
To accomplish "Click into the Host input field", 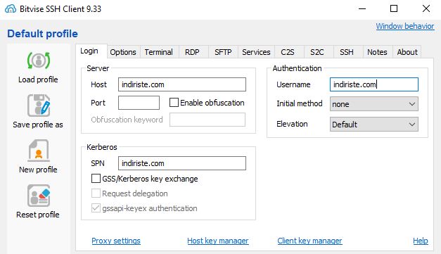I will coord(182,84).
